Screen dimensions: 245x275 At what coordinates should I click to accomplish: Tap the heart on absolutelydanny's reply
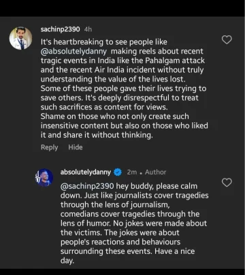point(227,183)
